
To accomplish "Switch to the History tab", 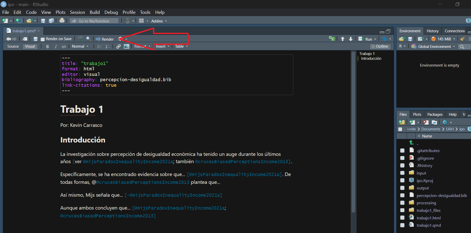I will tap(432, 31).
